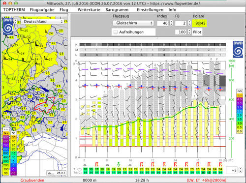Click the Pilot button
This screenshot has width=246, height=183.
[x=197, y=32]
